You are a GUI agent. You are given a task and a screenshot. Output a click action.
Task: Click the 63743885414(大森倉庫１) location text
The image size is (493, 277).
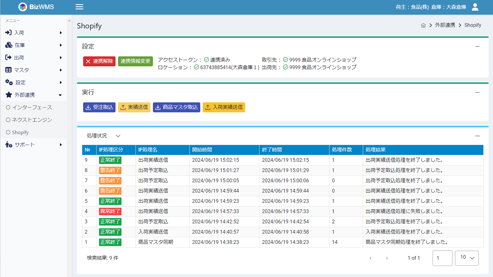point(230,67)
